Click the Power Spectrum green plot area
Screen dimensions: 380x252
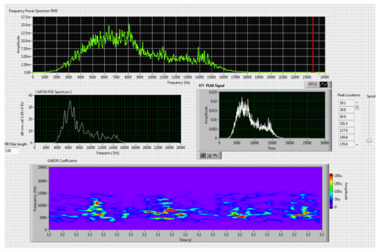179,45
